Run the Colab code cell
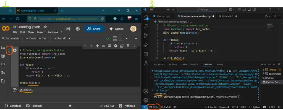The image size is (283, 110). 15,50
